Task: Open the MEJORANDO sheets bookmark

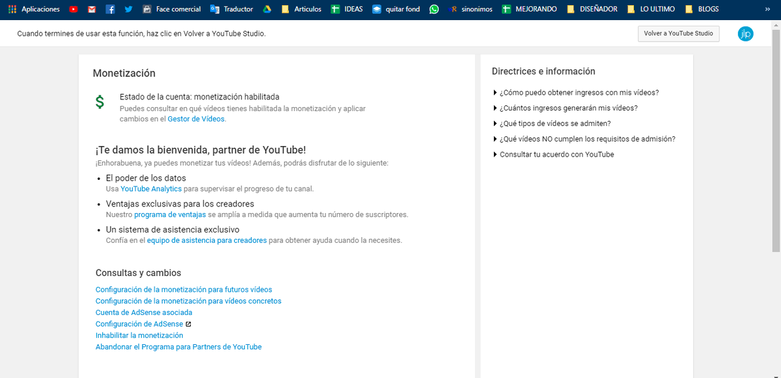Action: point(528,9)
